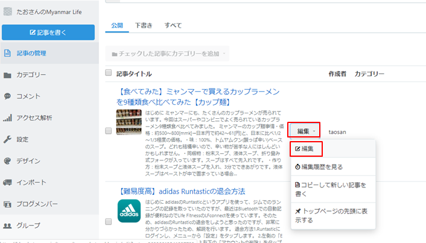Click the ID card icon beside ブログメンバー

(x=8, y=204)
